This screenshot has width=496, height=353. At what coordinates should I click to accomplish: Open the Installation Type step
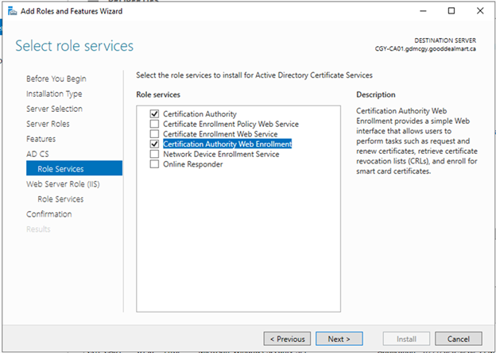[54, 94]
